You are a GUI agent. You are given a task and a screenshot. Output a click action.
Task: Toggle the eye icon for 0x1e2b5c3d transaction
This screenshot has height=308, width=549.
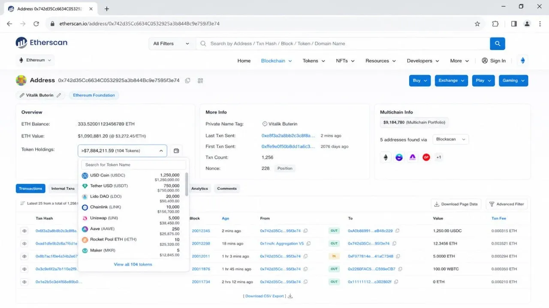coord(24,282)
